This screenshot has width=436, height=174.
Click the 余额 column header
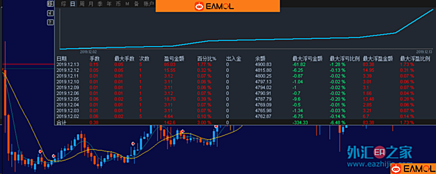260,59
